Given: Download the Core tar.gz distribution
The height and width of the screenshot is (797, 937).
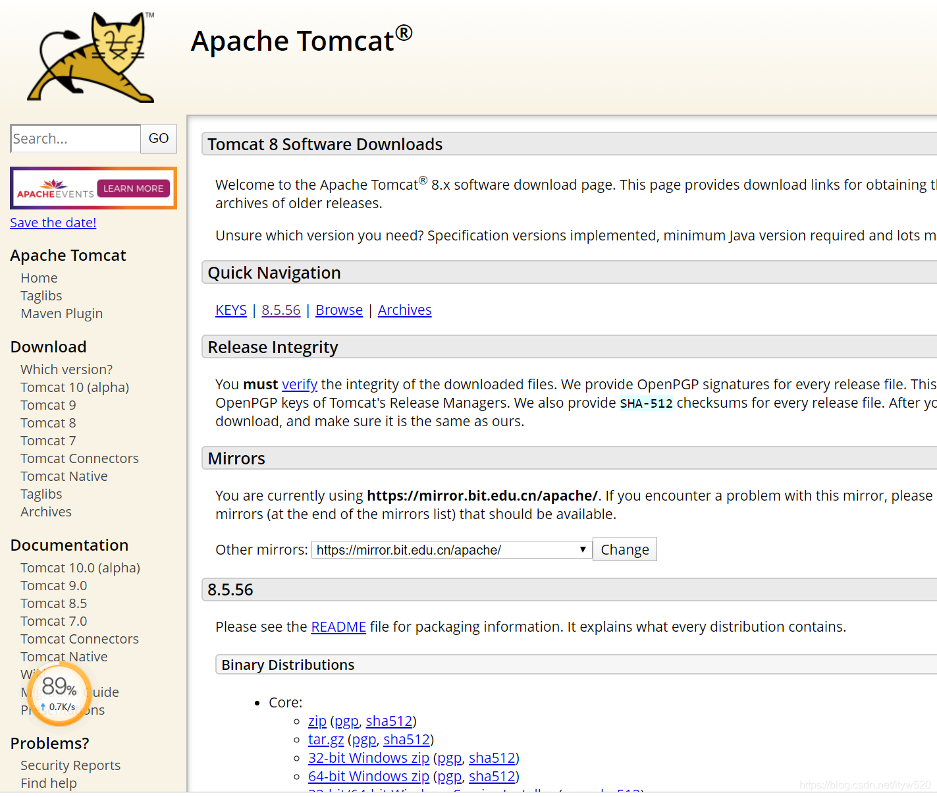Looking at the screenshot, I should click(x=325, y=739).
